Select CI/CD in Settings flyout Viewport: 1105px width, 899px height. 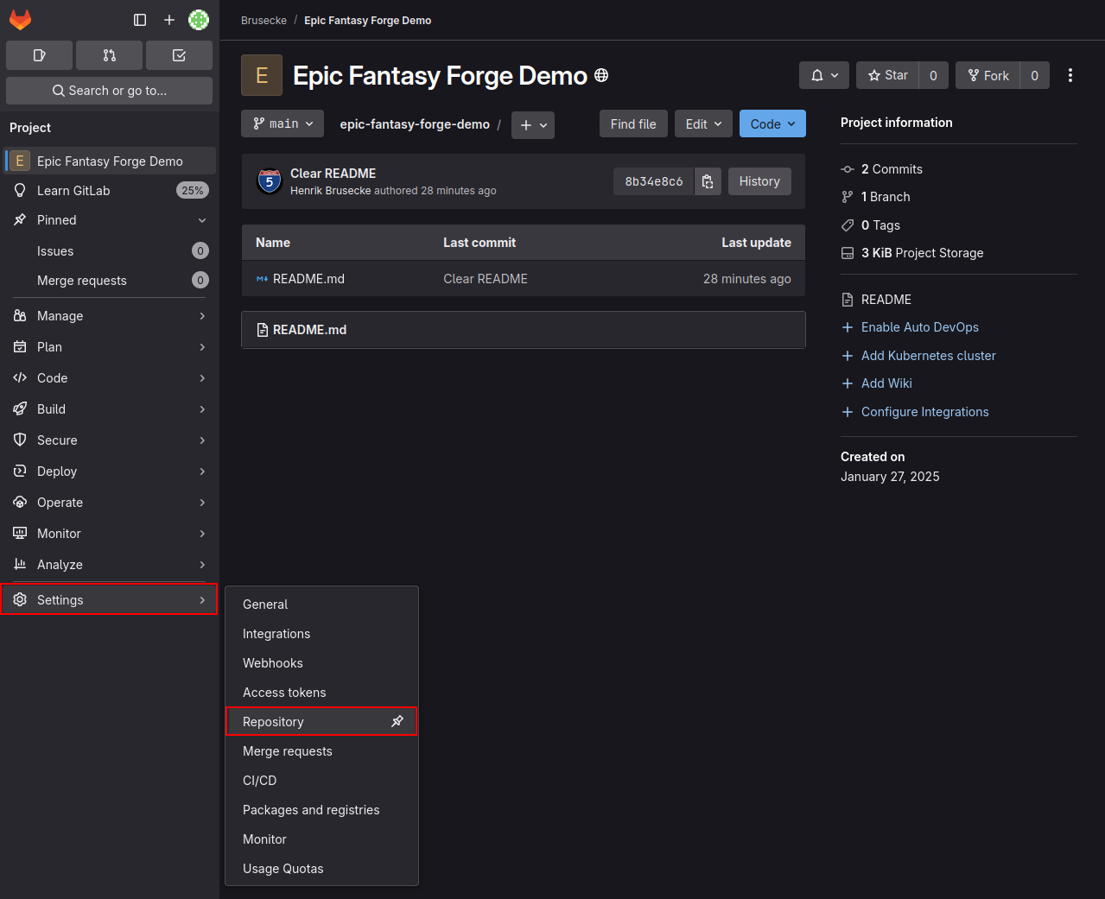coord(321,781)
